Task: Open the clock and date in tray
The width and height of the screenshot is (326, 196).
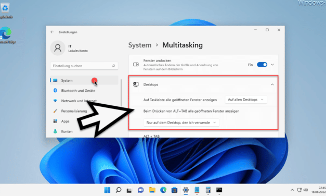Action: [319, 190]
